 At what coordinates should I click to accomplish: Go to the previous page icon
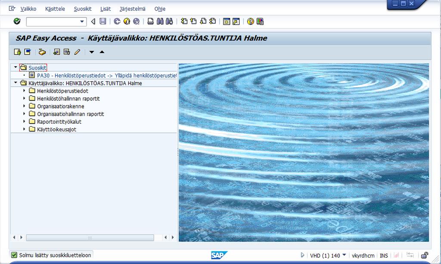pos(193,22)
